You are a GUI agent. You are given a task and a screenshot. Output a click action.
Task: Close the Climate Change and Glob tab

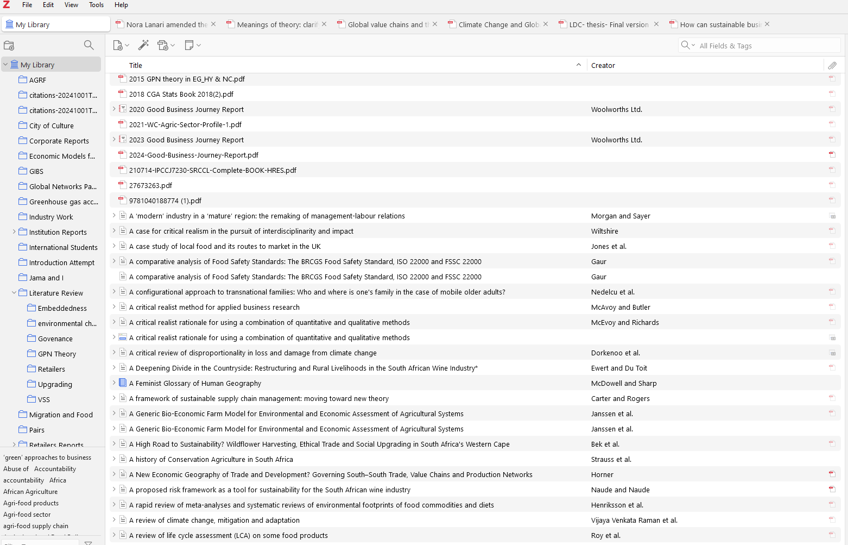tap(546, 24)
